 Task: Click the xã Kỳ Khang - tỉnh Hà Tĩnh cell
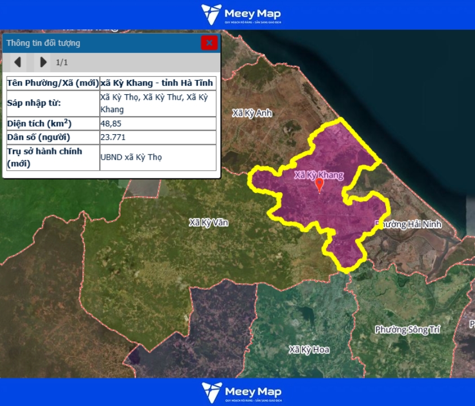point(157,83)
